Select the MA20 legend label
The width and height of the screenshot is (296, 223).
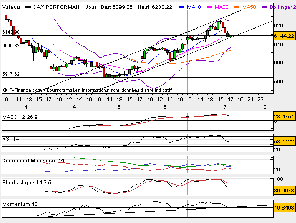click(222, 7)
